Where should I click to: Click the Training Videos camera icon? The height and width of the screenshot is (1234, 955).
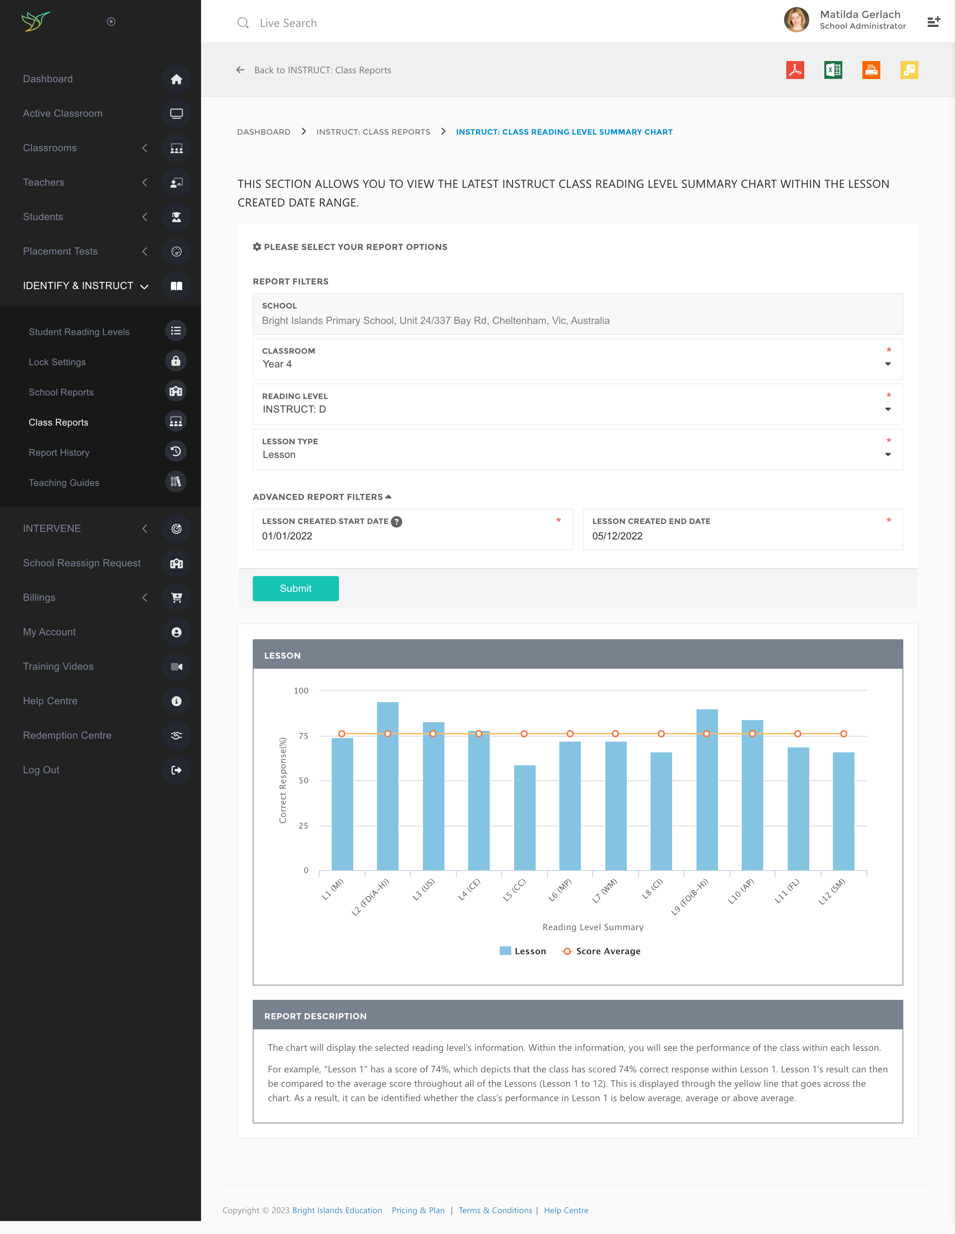[176, 667]
